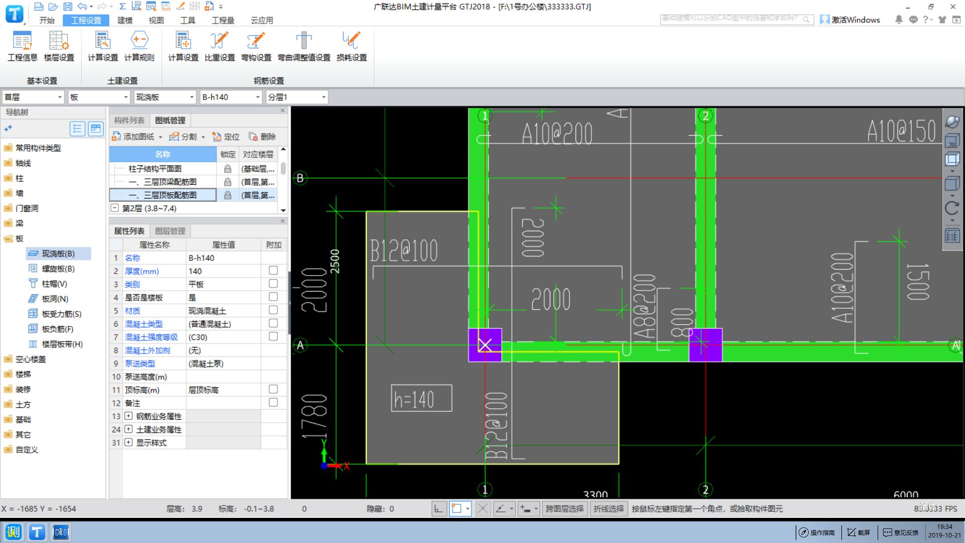Click 跨图层选择 button in status bar
This screenshot has width=965, height=543.
tap(564, 509)
